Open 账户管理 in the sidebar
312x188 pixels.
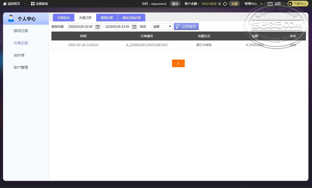tap(21, 67)
